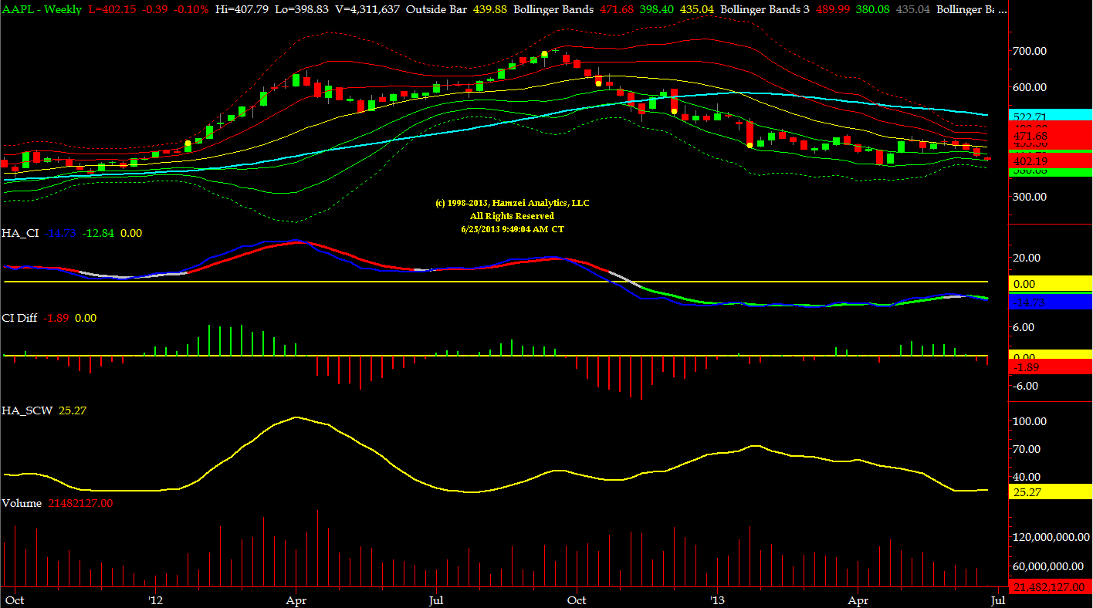Viewport: 1093px width, 608px height.
Task: Click the AAPL - Weekly chart title
Action: pyautogui.click(x=43, y=8)
